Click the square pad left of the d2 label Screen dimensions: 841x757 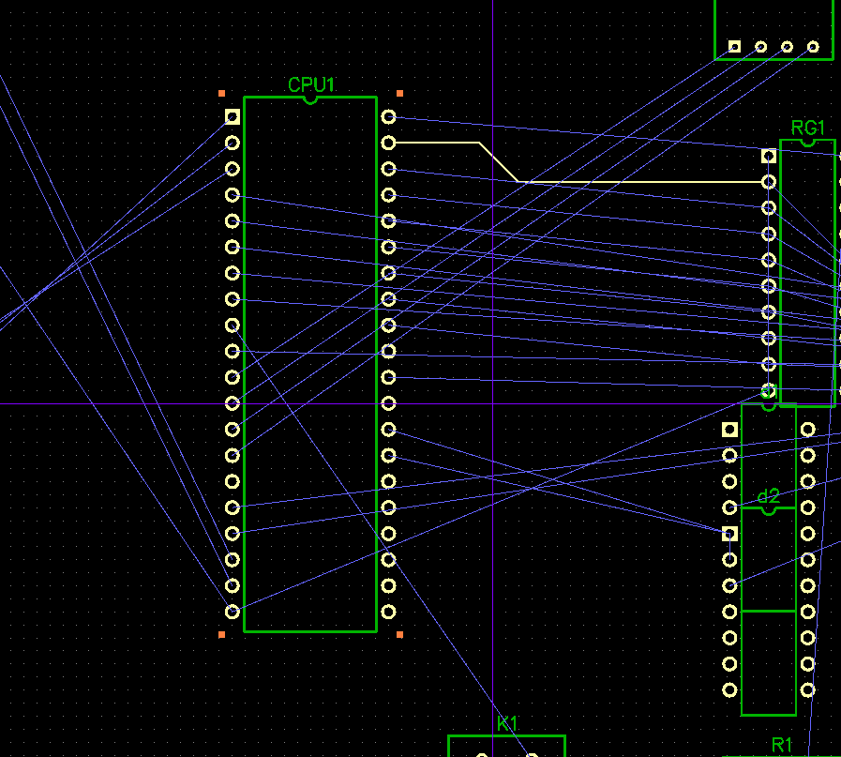point(729,534)
